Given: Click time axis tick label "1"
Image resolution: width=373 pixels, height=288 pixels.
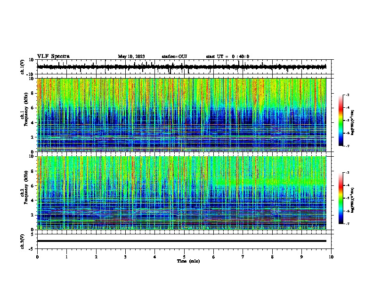Looking at the screenshot, I should [66, 257].
